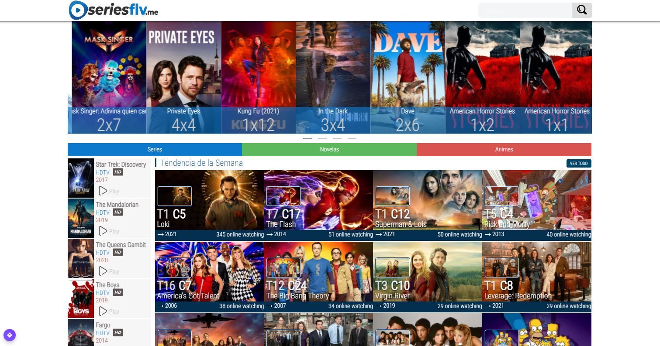Click The Queens Gambit title link
This screenshot has height=346, width=660.
coord(121,245)
